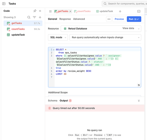The height and width of the screenshot is (140, 147).
Task: Open the query tabs list hamburger icon
Action: click(x=50, y=11)
